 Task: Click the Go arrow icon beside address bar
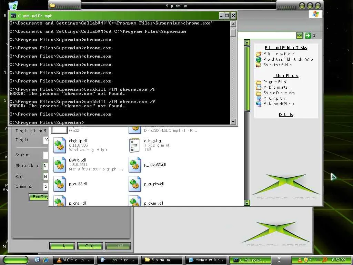pos(307,36)
